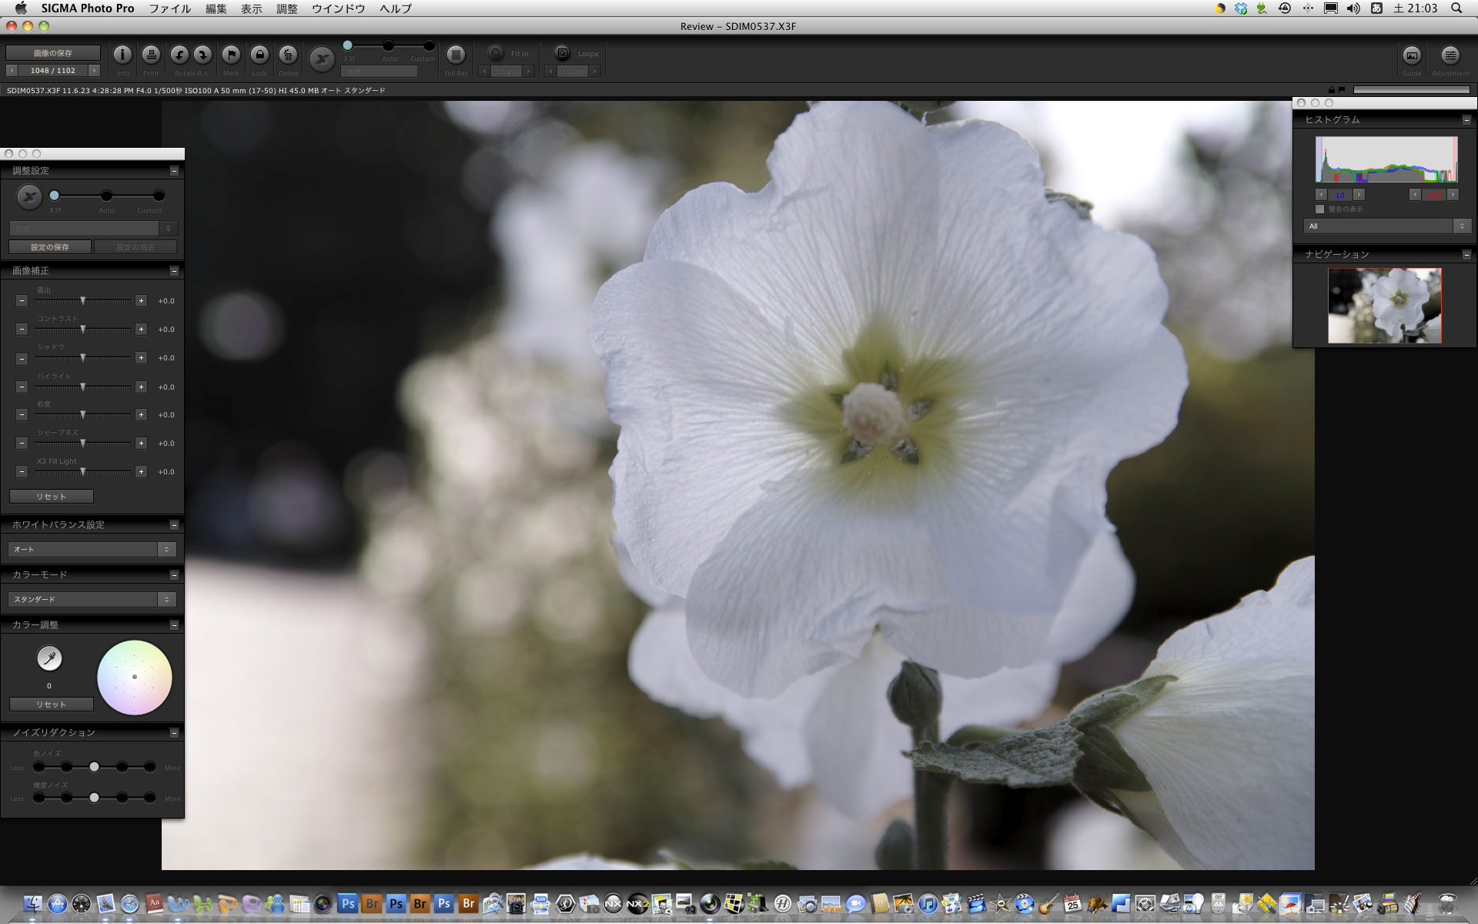Screen dimensions: 1478x924
Task: Rotate the image left
Action: 179,55
